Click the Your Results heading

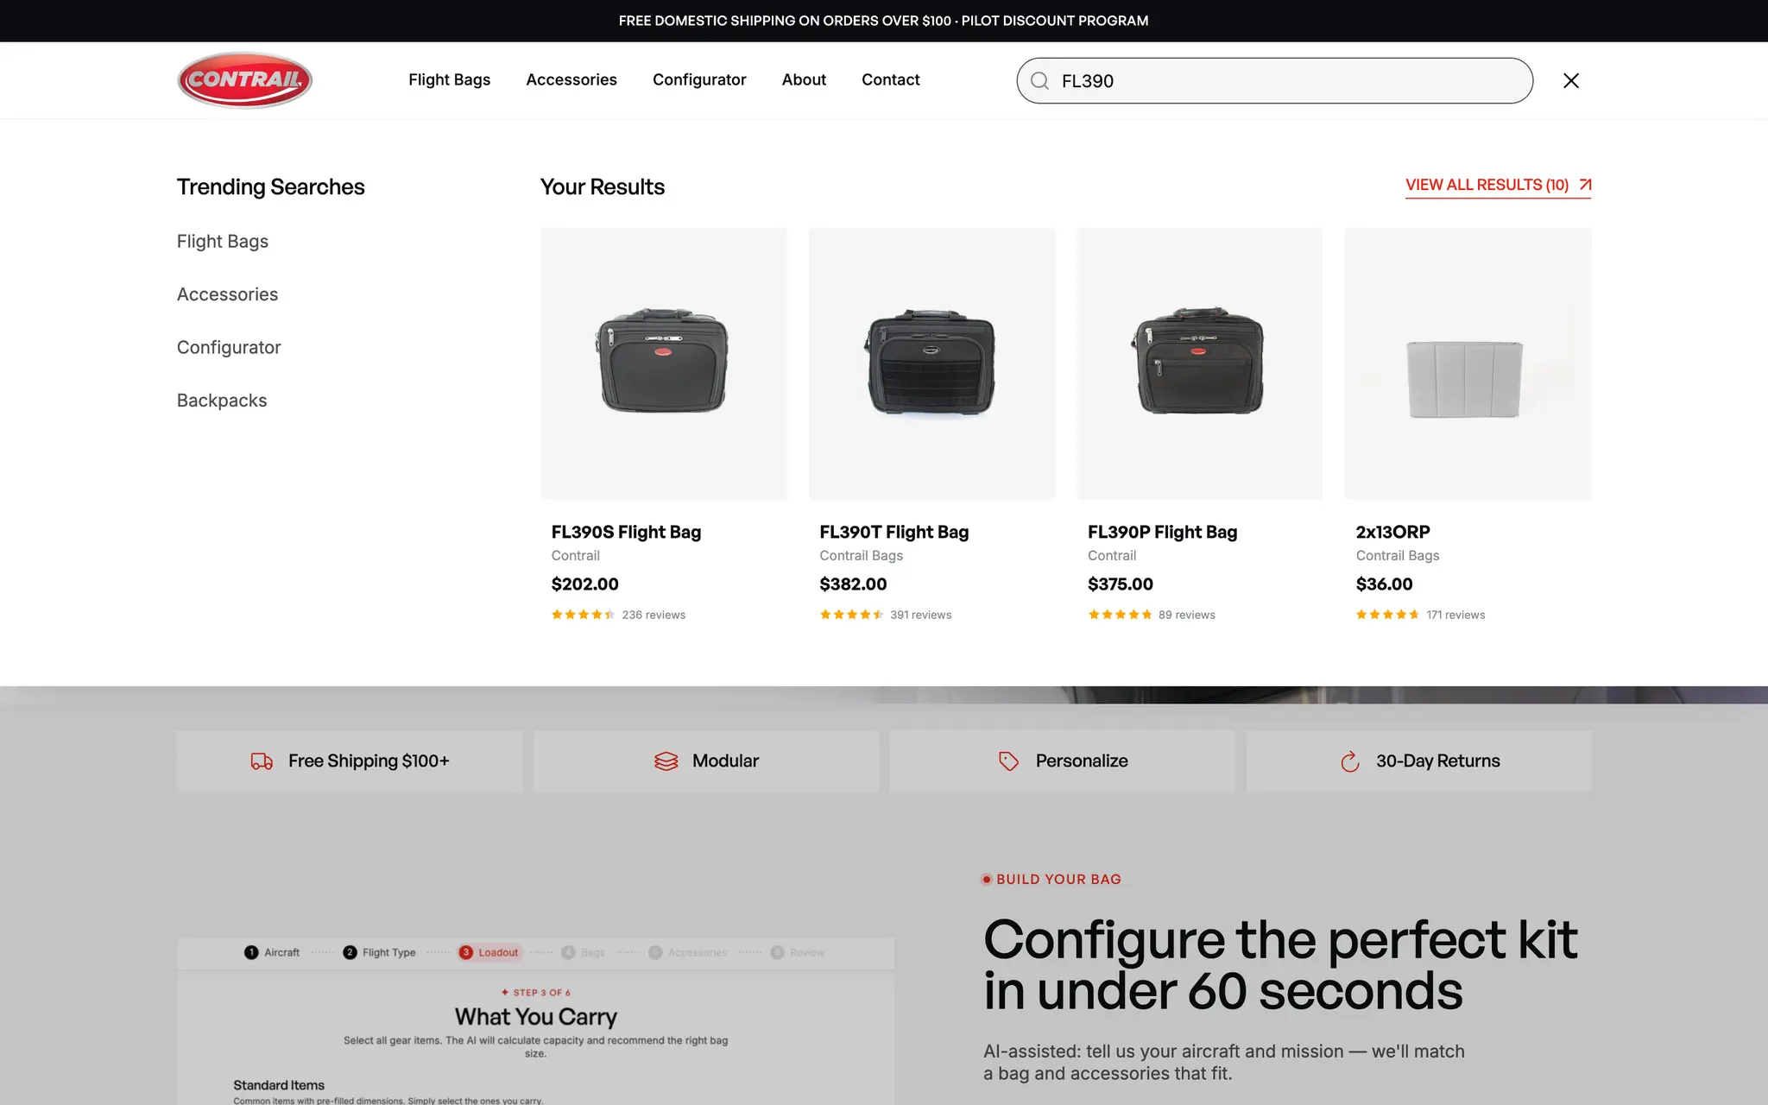[603, 187]
